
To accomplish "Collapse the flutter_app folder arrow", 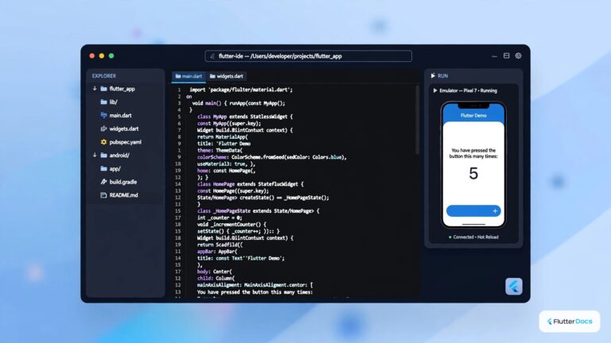I will point(95,89).
